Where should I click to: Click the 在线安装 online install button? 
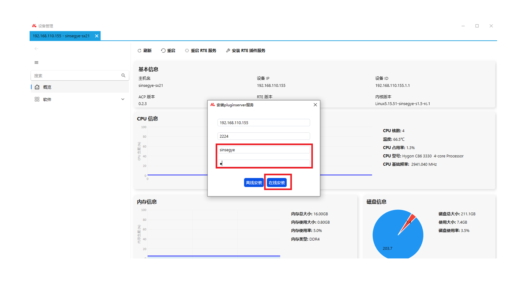click(277, 183)
